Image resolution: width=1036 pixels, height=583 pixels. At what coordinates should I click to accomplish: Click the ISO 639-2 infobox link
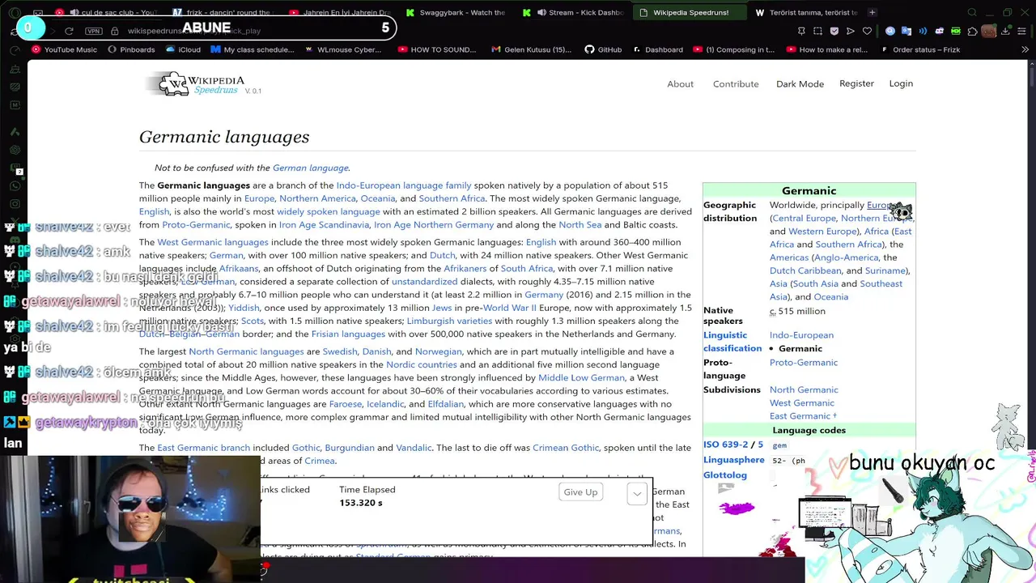pyautogui.click(x=725, y=445)
